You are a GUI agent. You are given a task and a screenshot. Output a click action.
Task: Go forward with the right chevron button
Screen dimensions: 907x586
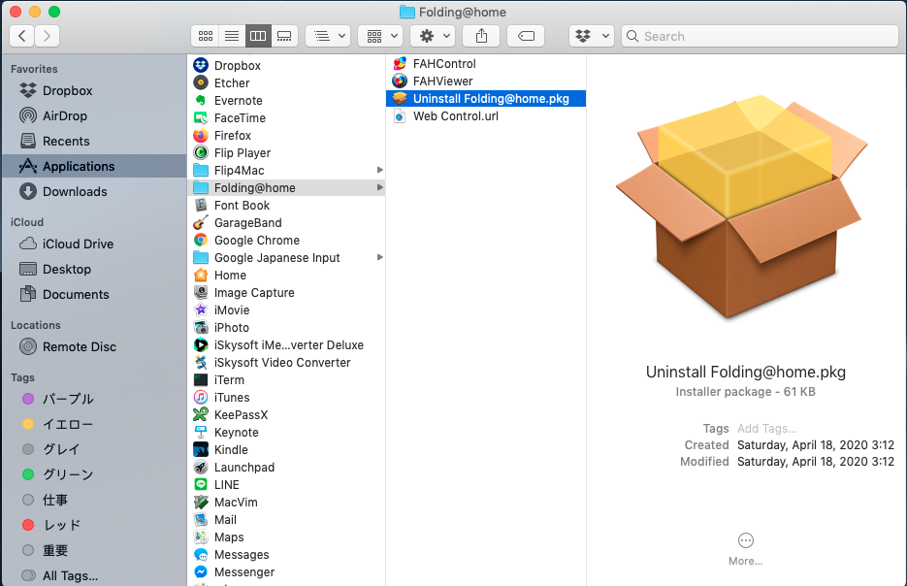pos(47,36)
